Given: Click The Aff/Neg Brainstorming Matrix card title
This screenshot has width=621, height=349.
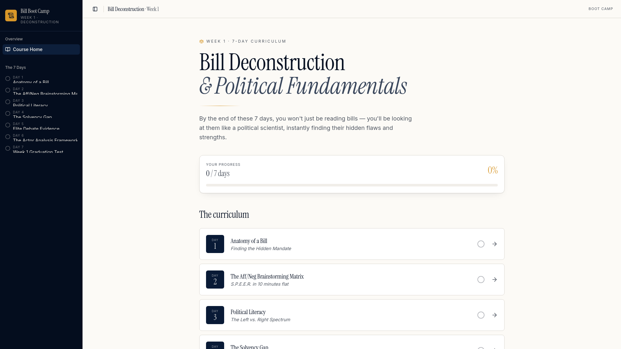Looking at the screenshot, I should (267, 277).
